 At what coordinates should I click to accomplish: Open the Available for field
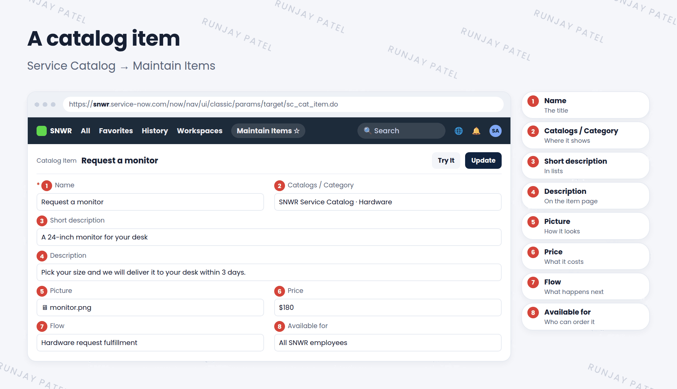pyautogui.click(x=388, y=343)
